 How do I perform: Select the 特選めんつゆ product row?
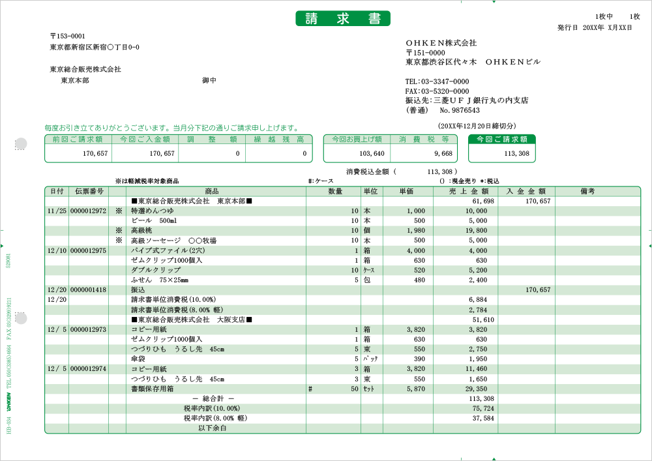click(x=343, y=211)
